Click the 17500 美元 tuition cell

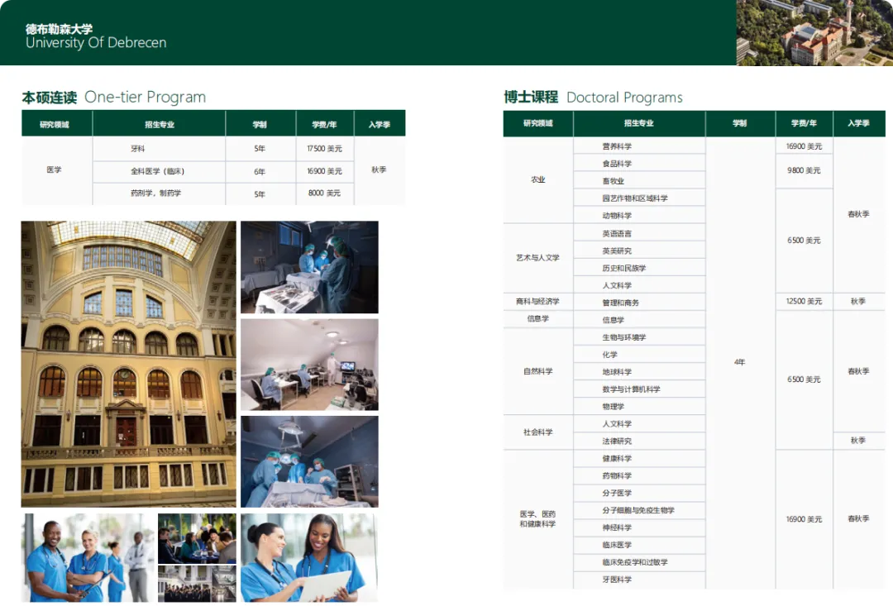point(325,150)
